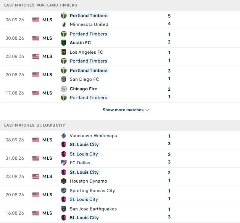Viewport: 240px width, 223px height.
Task: Click USA flag on 16.08.26 San Jose match
Action: 36,213
